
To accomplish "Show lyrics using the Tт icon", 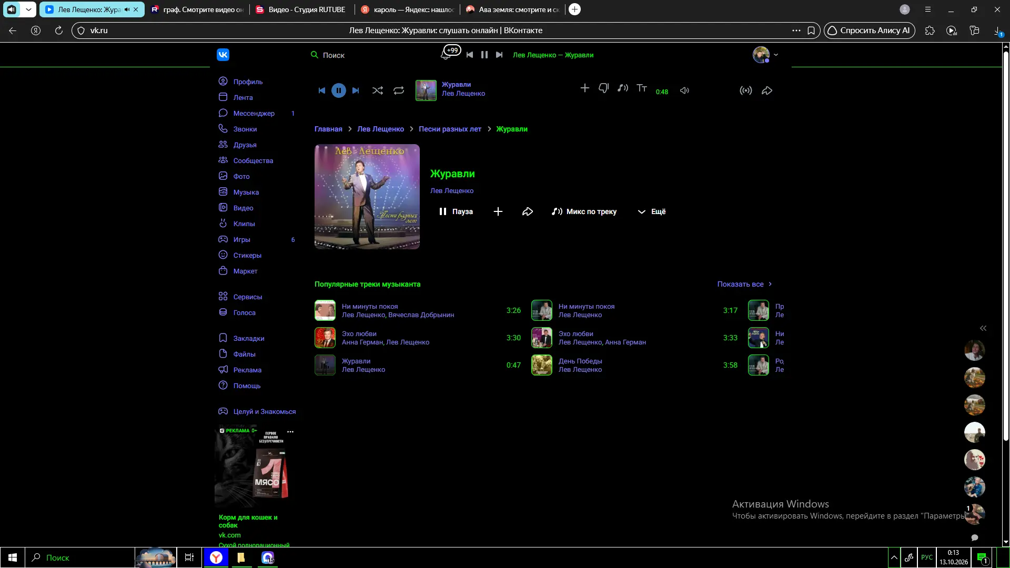I will click(642, 88).
